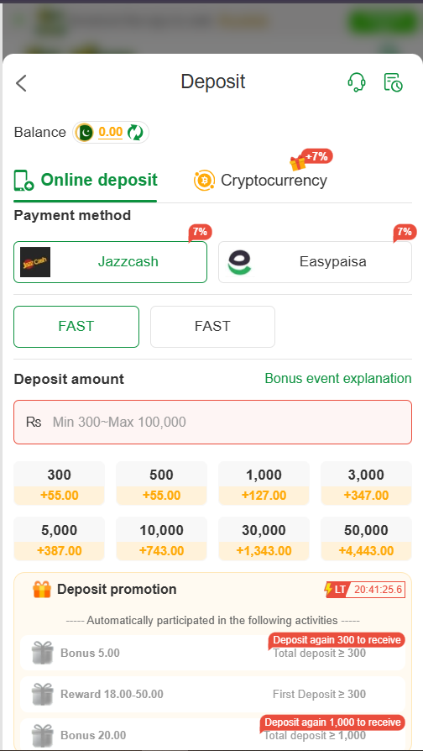Click the gift box icon above Cryptocurrency

click(298, 163)
